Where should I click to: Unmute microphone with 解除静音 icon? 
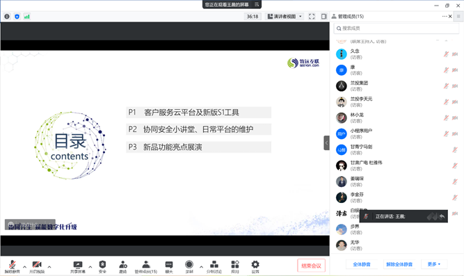click(12, 266)
